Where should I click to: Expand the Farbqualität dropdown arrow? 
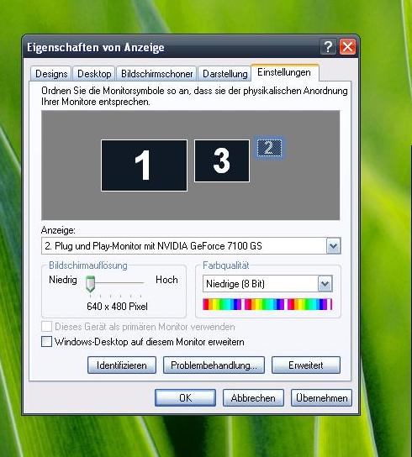click(325, 284)
